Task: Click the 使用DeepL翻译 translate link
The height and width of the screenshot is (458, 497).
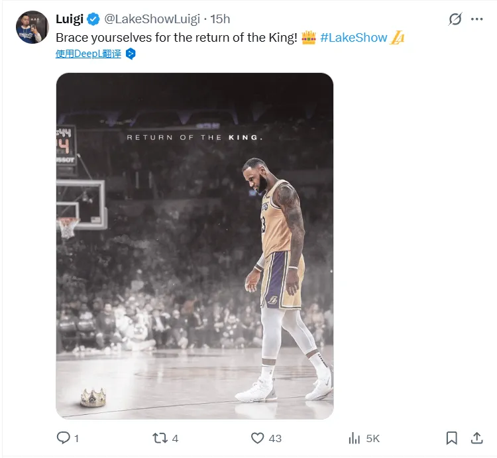Action: pyautogui.click(x=89, y=54)
